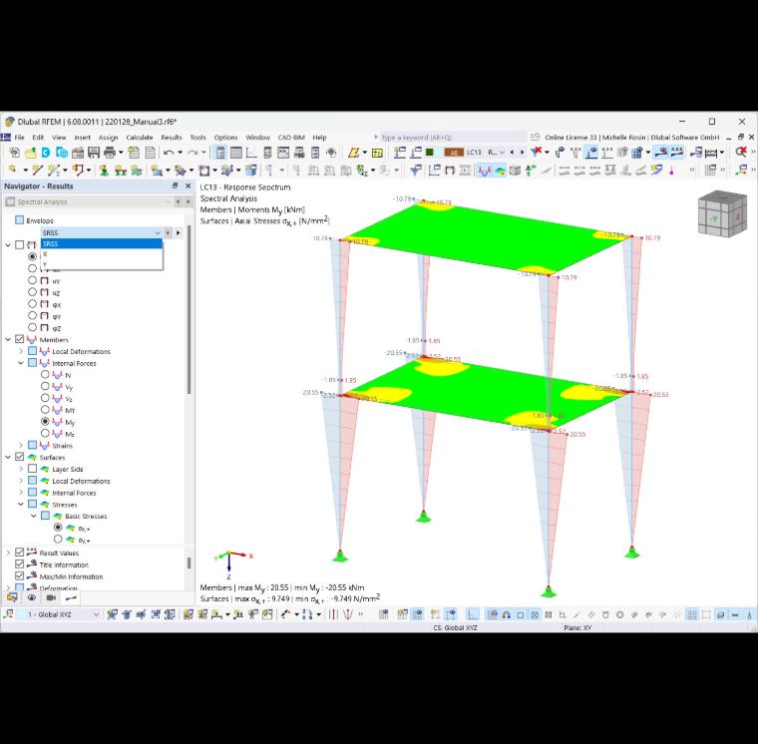This screenshot has height=744, width=758.
Task: Open the Options menu
Action: pos(225,138)
